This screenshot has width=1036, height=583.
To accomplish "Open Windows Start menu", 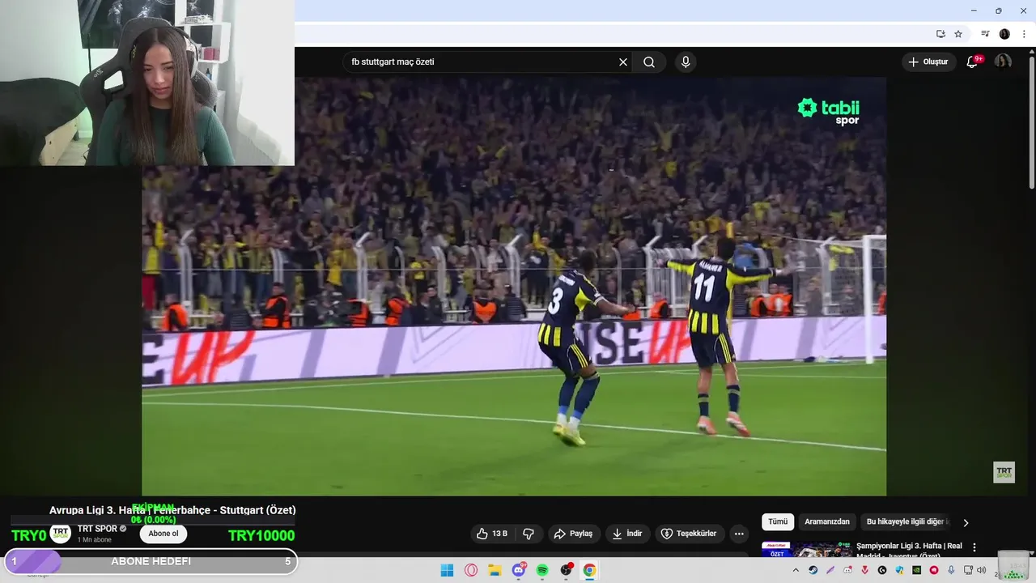I will tap(447, 570).
